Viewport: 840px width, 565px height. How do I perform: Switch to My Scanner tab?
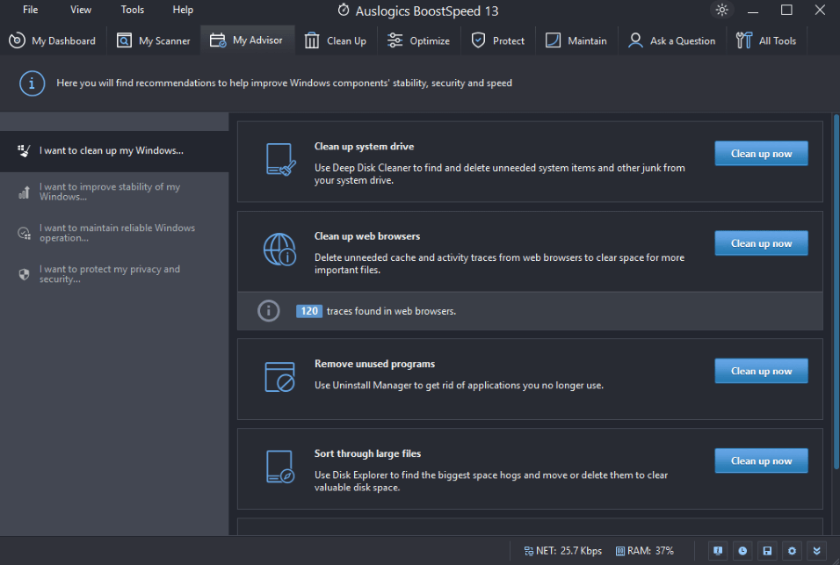(154, 40)
